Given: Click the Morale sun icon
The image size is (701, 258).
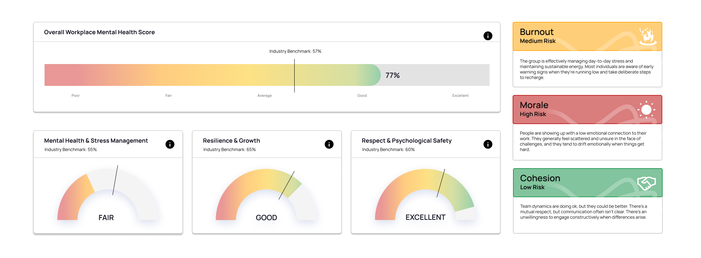Looking at the screenshot, I should 646,110.
